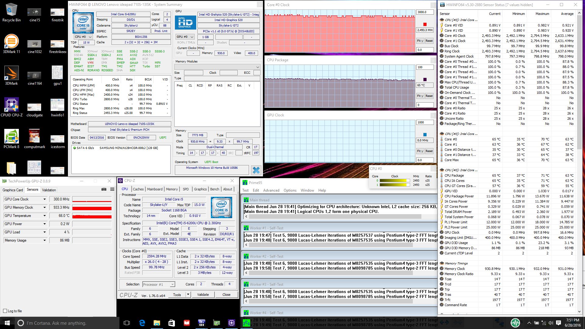Open the CPUID CPU-Z desktop shortcut
585x329 pixels.
[x=12, y=107]
